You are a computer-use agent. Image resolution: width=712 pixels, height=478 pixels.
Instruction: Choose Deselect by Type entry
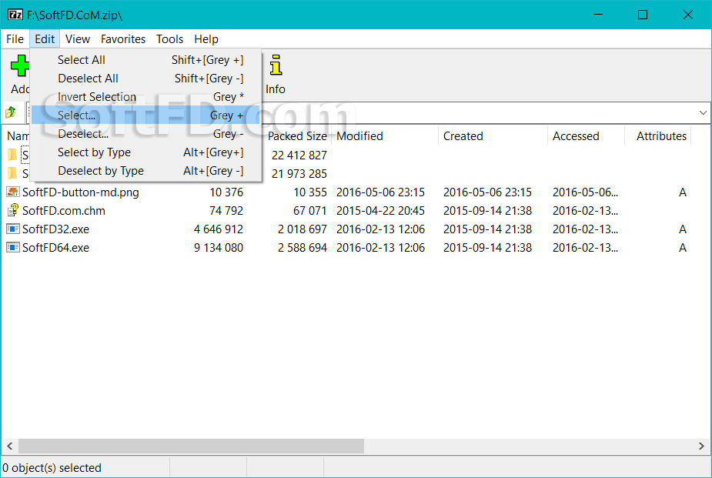(x=145, y=171)
